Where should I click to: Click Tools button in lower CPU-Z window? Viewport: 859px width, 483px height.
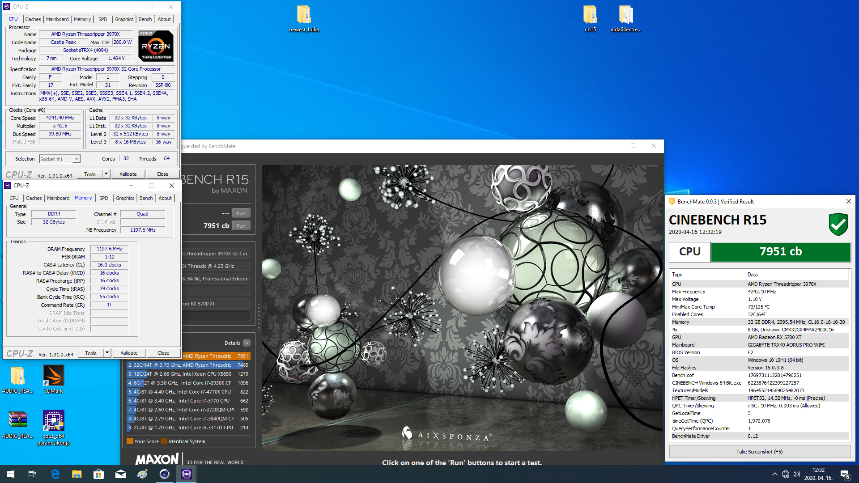(x=91, y=353)
